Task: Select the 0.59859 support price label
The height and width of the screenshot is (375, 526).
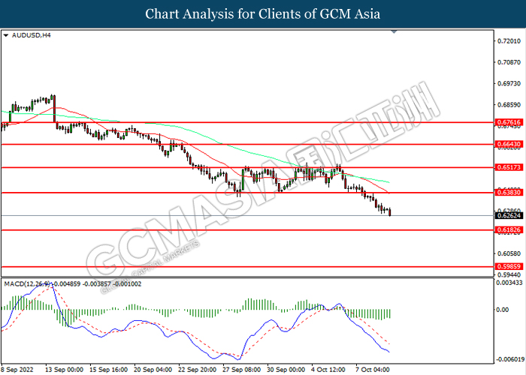Action: pos(509,266)
